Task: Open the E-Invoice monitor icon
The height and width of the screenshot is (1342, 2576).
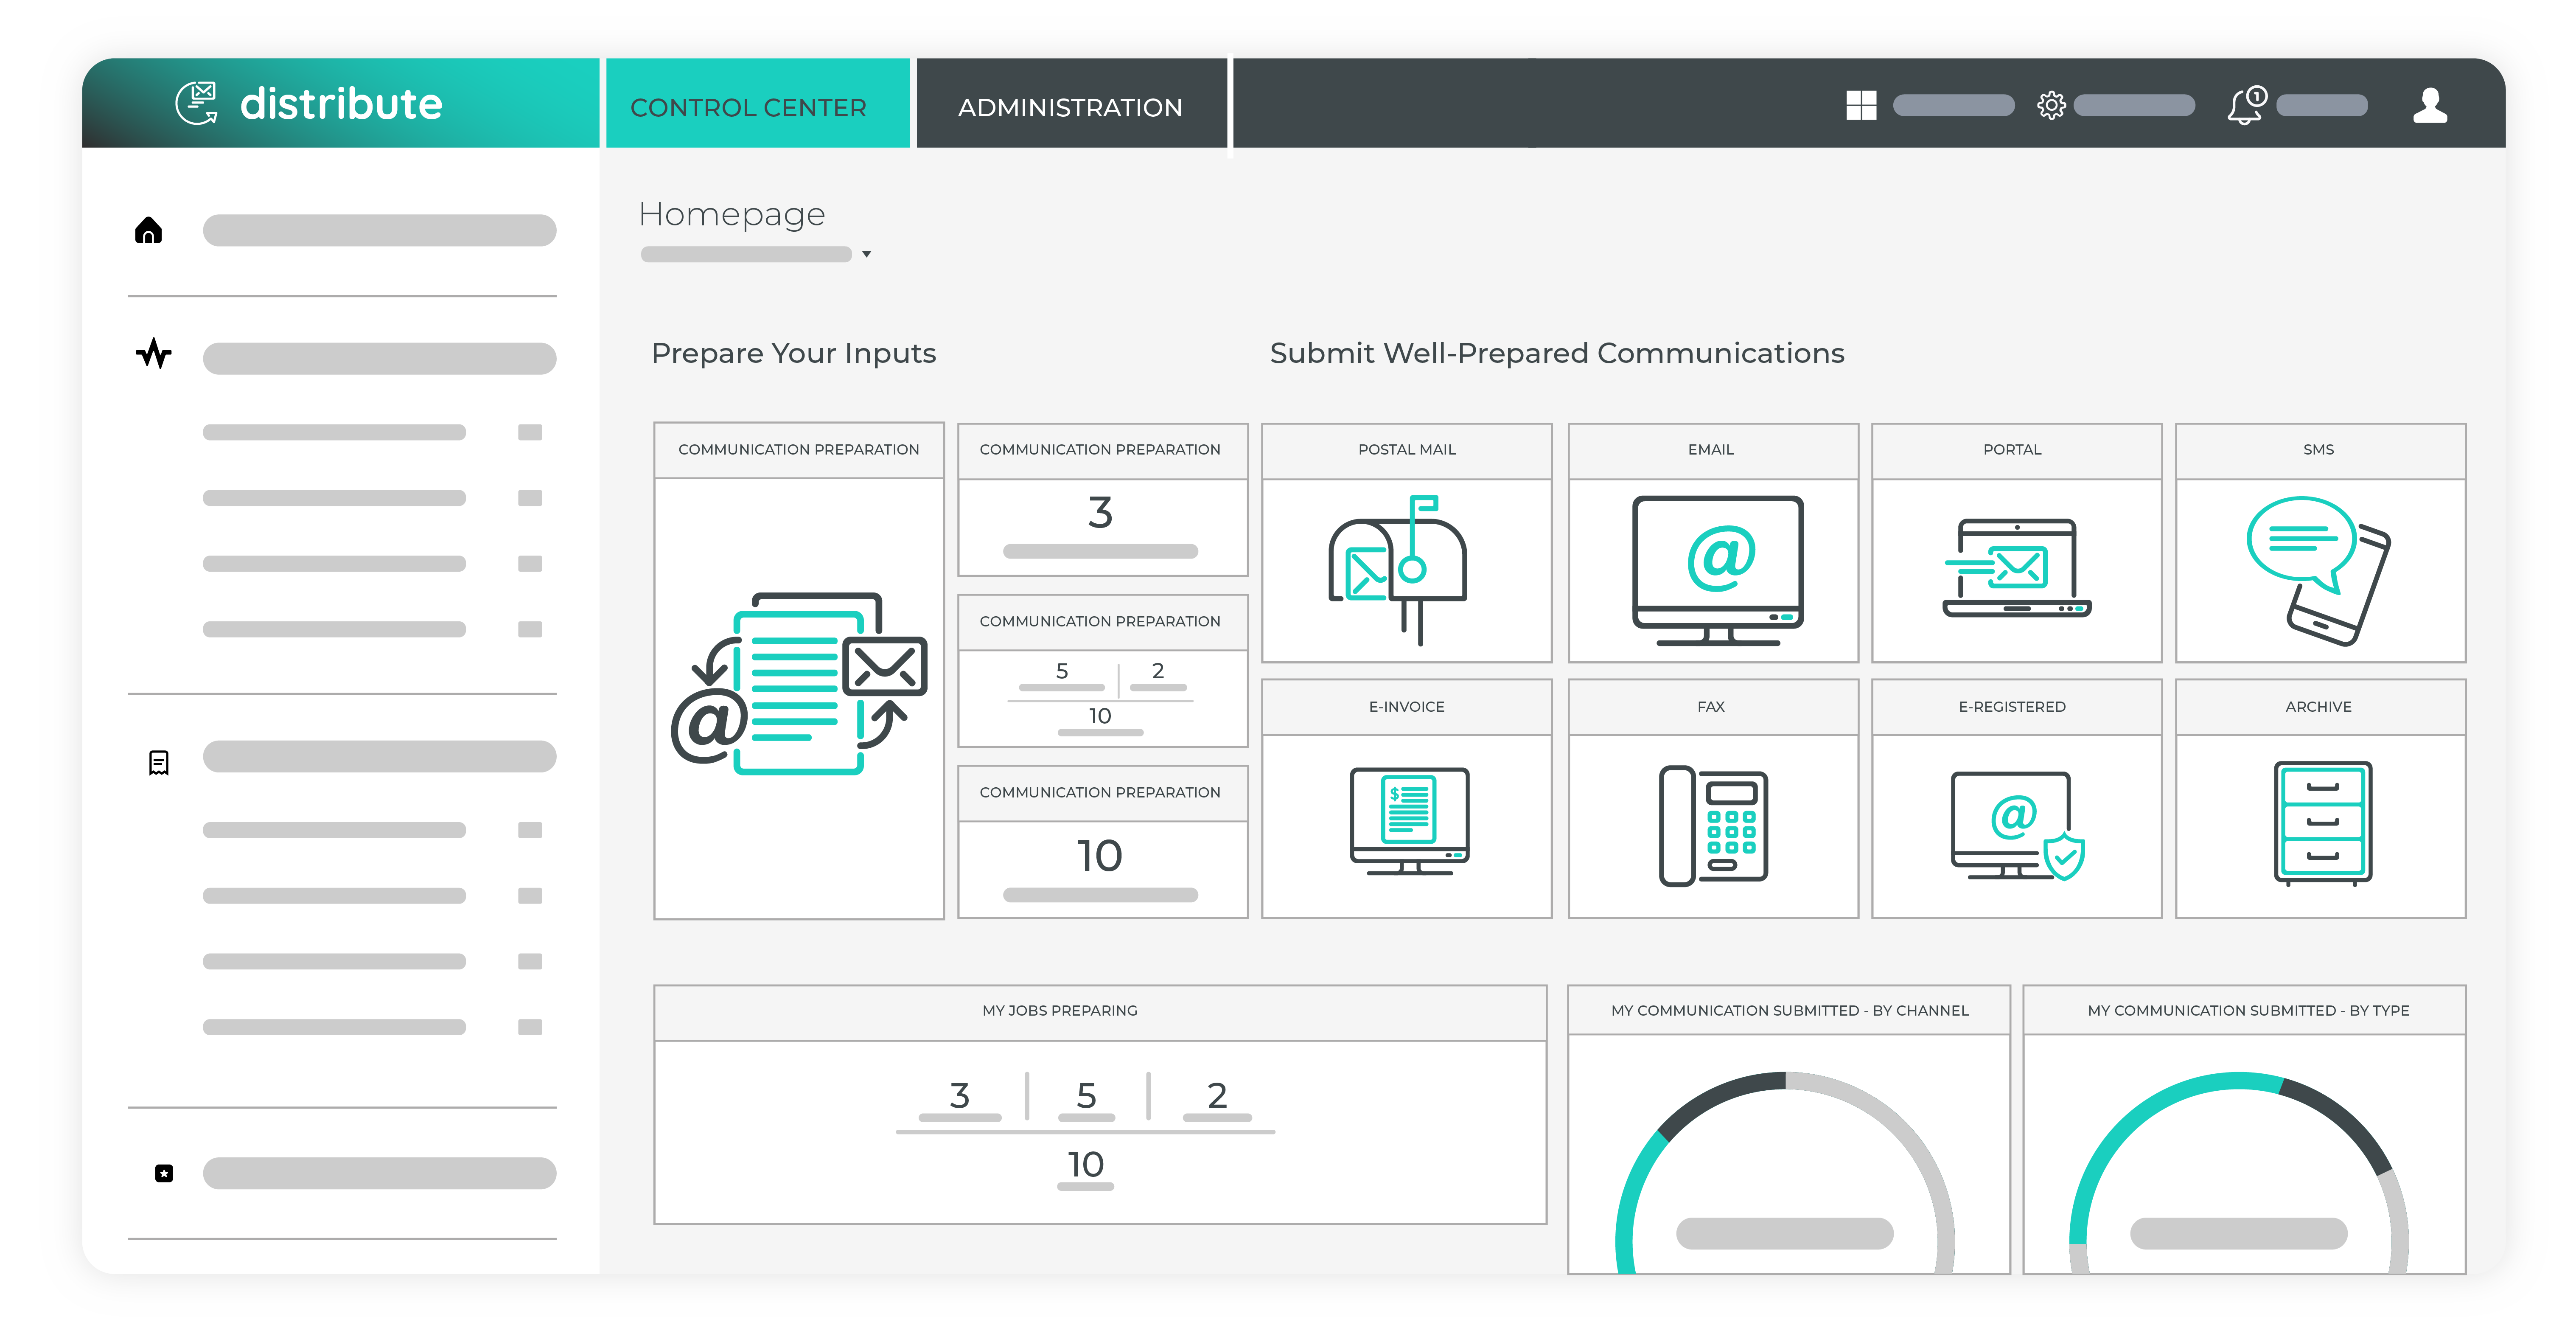Action: (x=1409, y=821)
